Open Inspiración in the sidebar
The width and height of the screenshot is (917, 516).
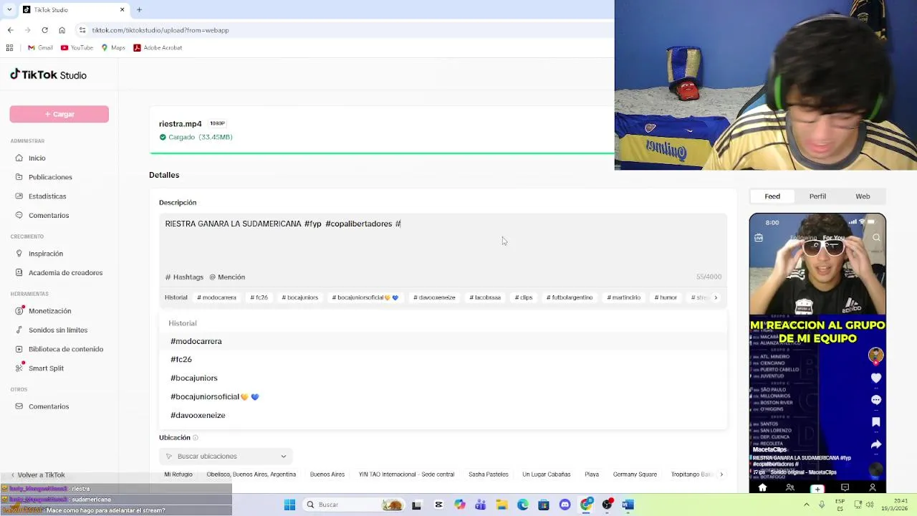coord(46,254)
